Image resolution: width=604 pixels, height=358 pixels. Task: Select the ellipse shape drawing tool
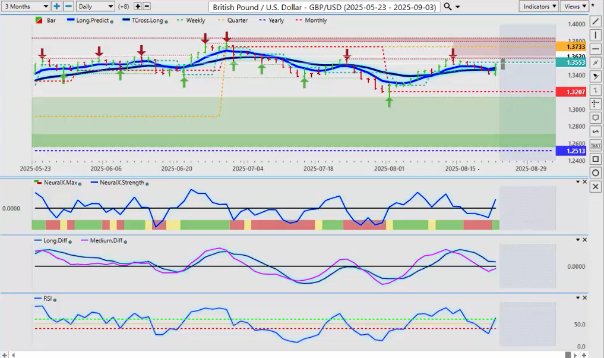click(x=596, y=172)
